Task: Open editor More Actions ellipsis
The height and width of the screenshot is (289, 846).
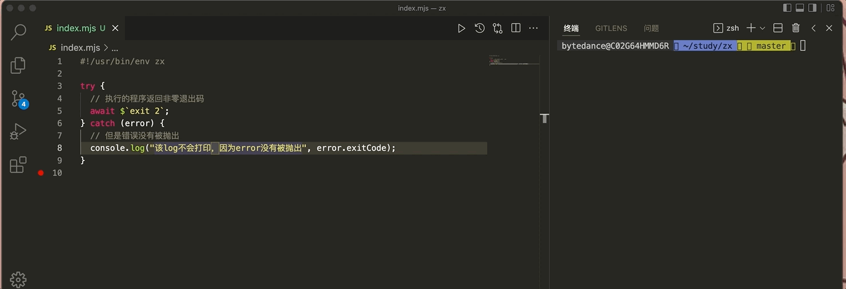Action: coord(534,28)
